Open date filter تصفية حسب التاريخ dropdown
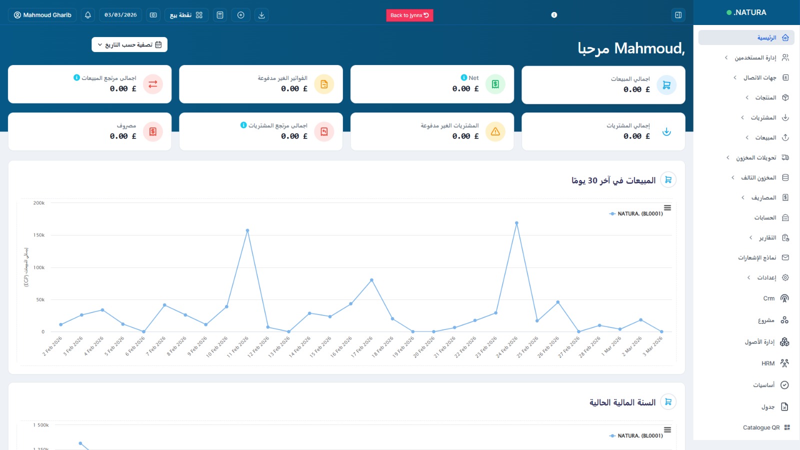Viewport: 800px width, 450px height. 129,44
